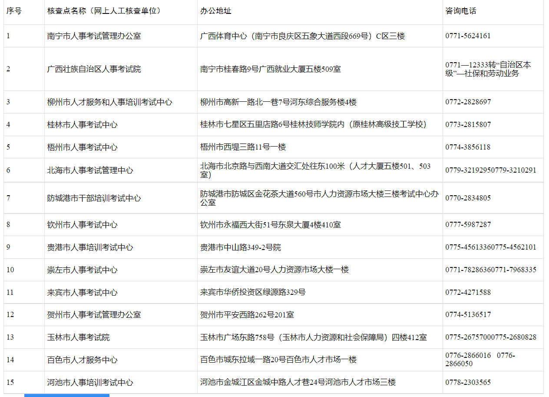Click the address 贵港市中山路349-2号院
Image resolution: width=549 pixels, height=397 pixels.
pos(241,247)
